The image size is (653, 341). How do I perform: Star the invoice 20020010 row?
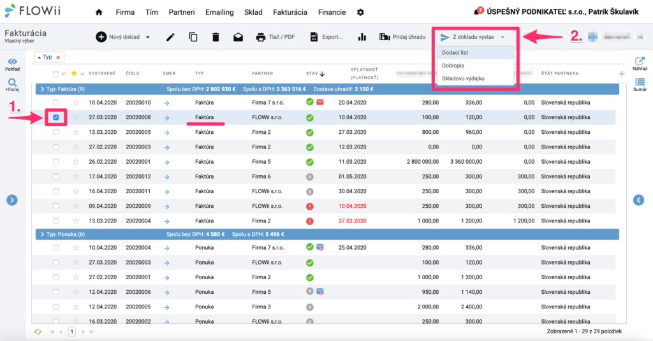[x=75, y=103]
